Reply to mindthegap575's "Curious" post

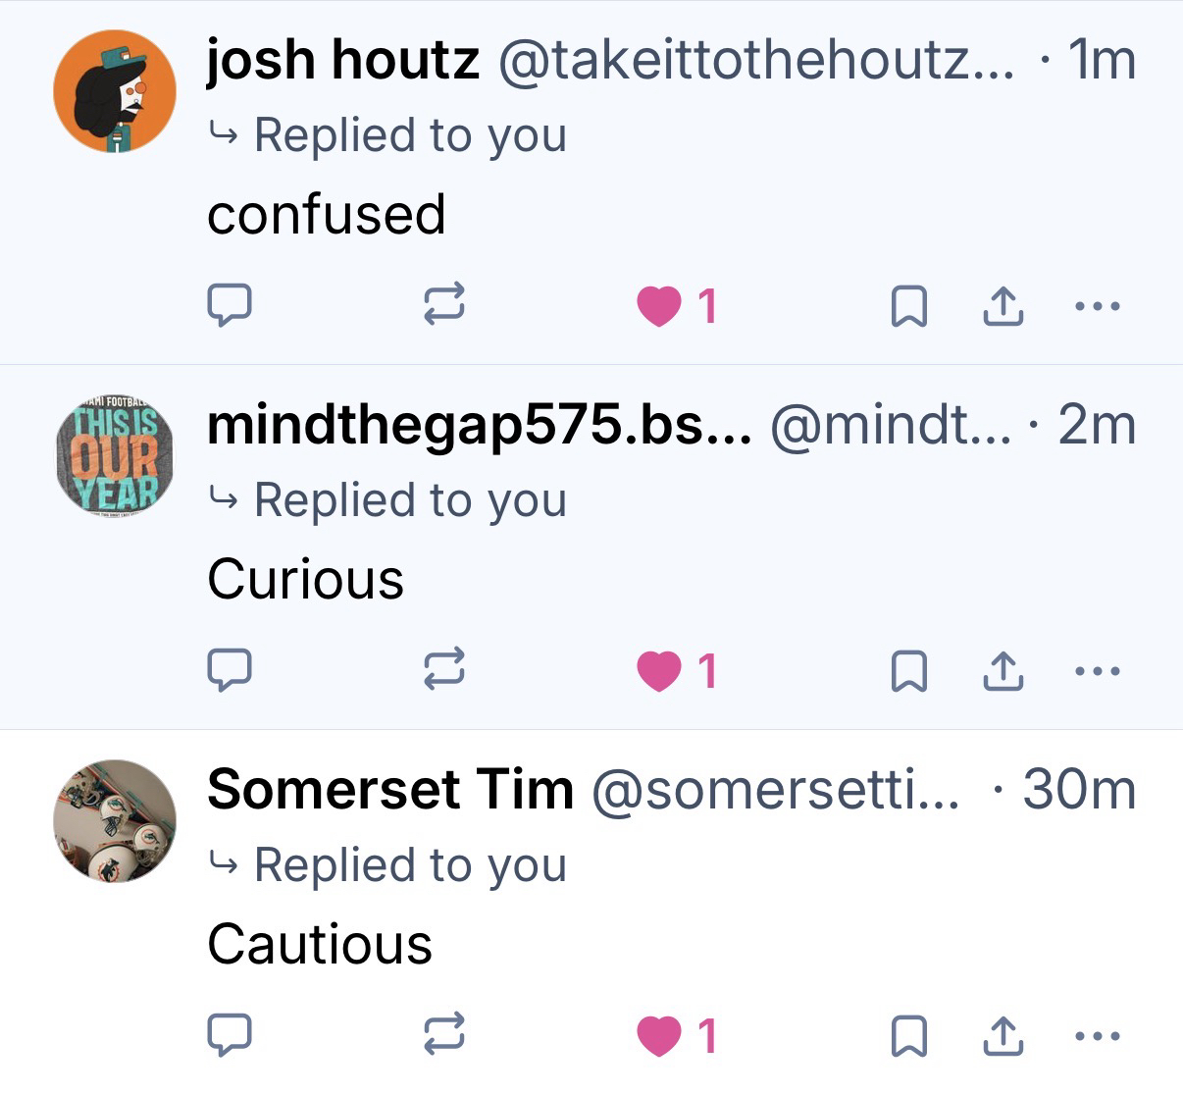click(x=230, y=671)
